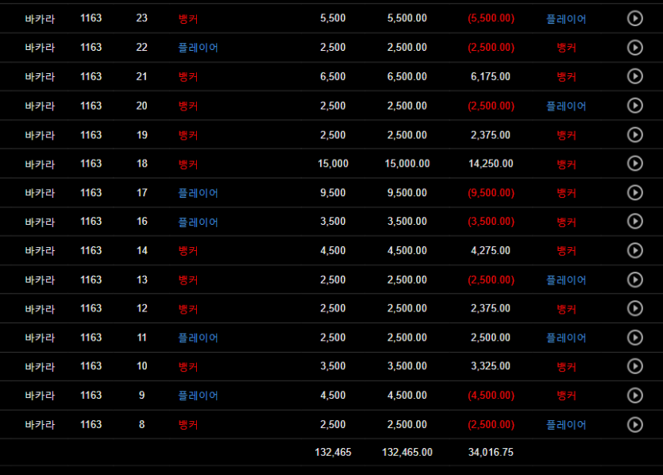
Task: Click 바카라 game name in round 21 row
Action: [x=40, y=76]
